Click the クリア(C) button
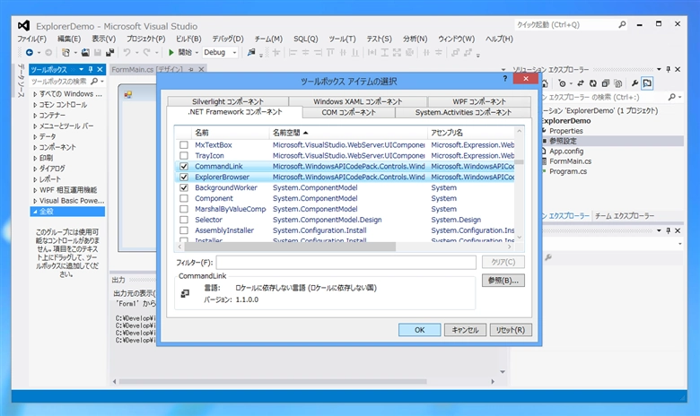Image resolution: width=700 pixels, height=416 pixels. click(503, 262)
